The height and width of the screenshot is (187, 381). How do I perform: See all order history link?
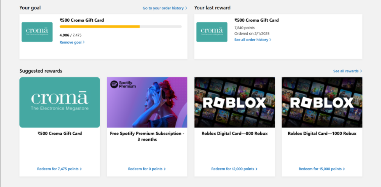[x=252, y=40]
